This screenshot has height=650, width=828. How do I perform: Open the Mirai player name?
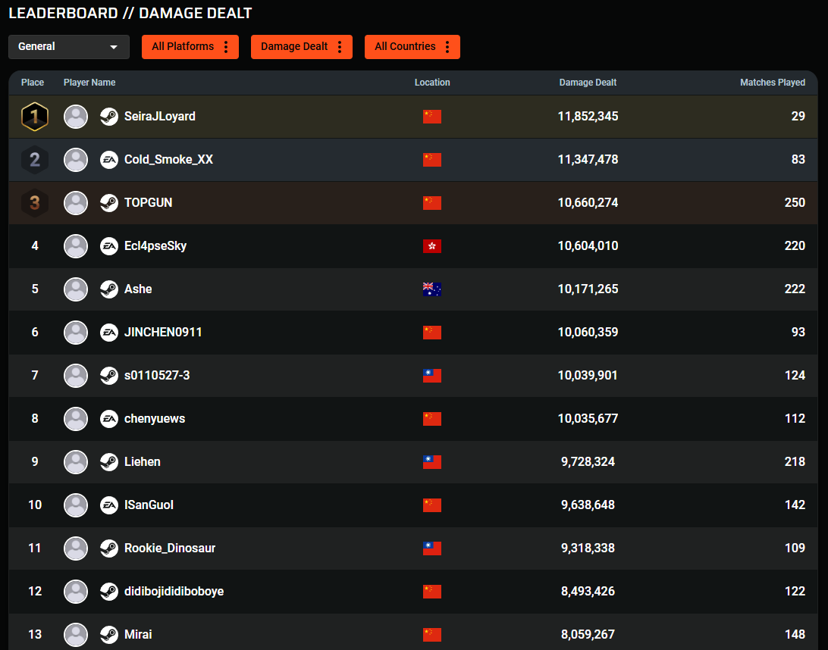pyautogui.click(x=138, y=635)
